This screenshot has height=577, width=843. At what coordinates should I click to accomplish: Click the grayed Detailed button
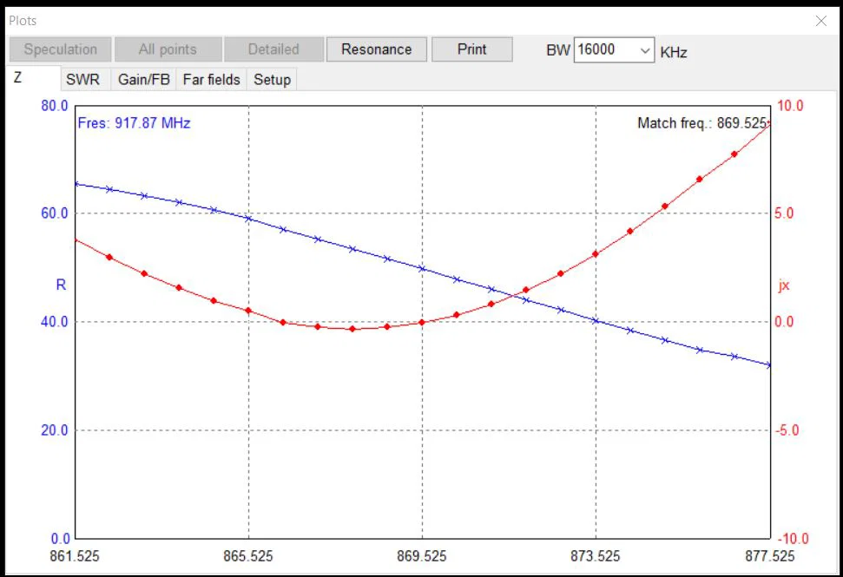273,49
